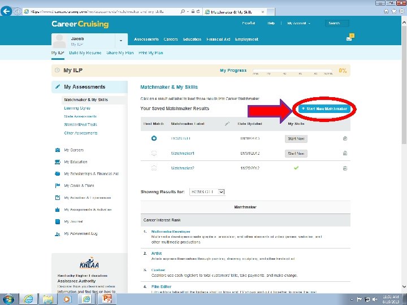Click the My Goals & Plans flag icon
This screenshot has width=407, height=305.
click(57, 186)
